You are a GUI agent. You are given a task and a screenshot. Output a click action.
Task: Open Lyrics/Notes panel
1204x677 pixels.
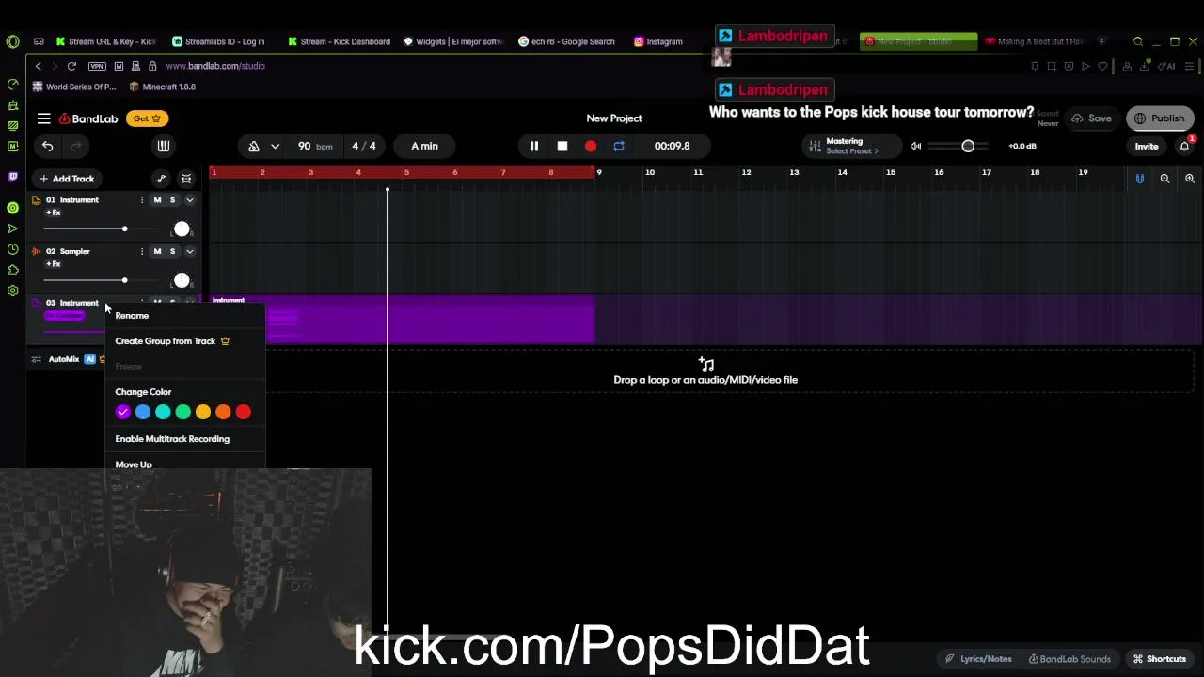pos(978,659)
